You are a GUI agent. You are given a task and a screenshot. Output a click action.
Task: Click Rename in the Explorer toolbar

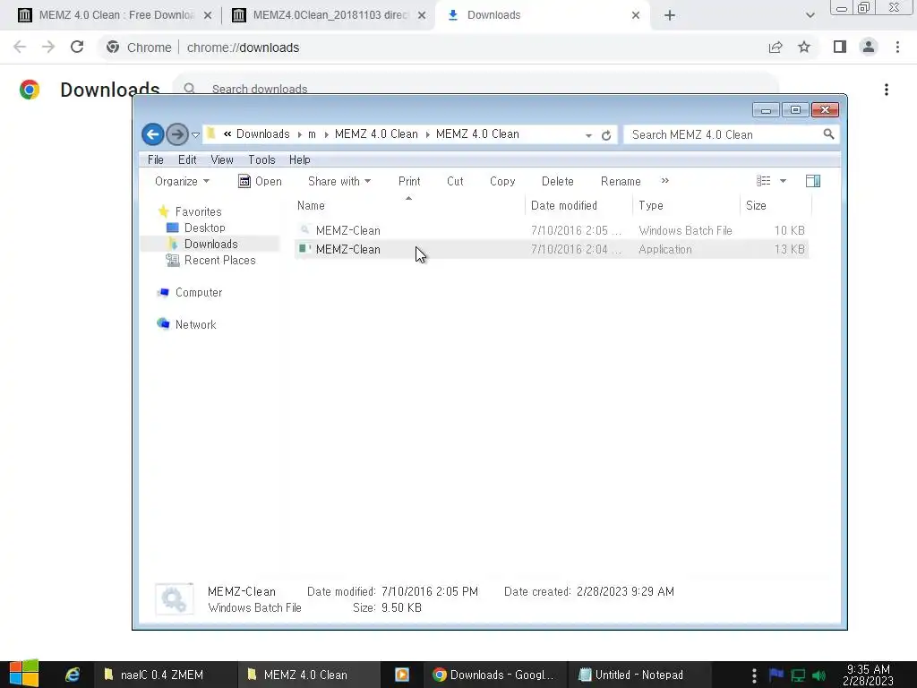pos(621,181)
